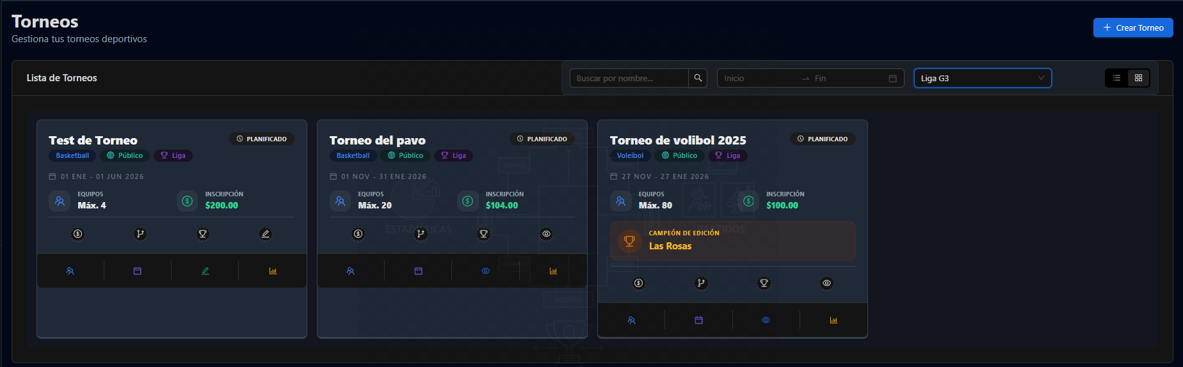
Task: Open calendar icon in Test de Torneo footer
Action: pos(138,271)
